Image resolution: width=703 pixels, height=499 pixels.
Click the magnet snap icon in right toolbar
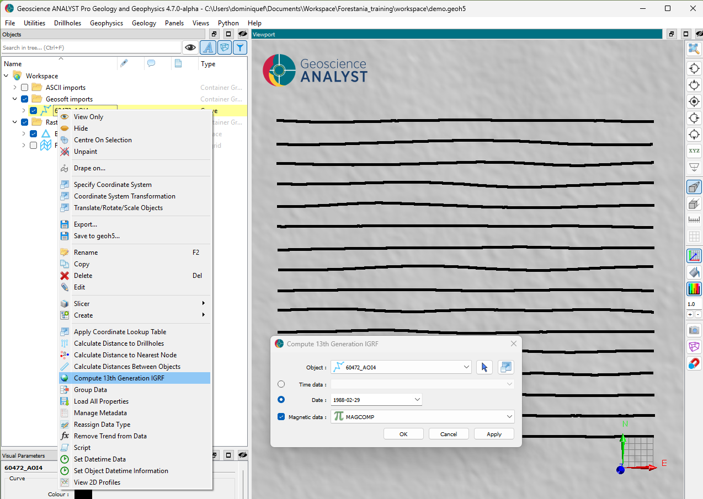coord(694,364)
